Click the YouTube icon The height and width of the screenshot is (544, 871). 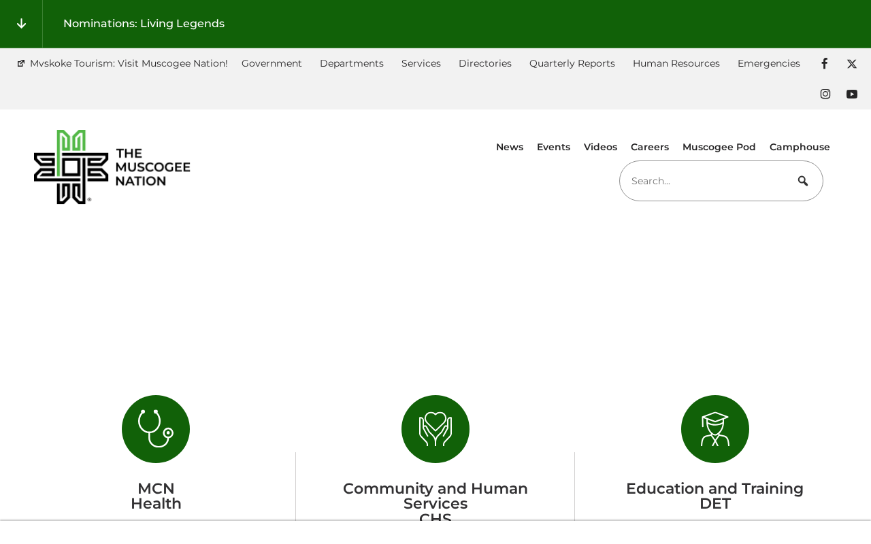(851, 94)
